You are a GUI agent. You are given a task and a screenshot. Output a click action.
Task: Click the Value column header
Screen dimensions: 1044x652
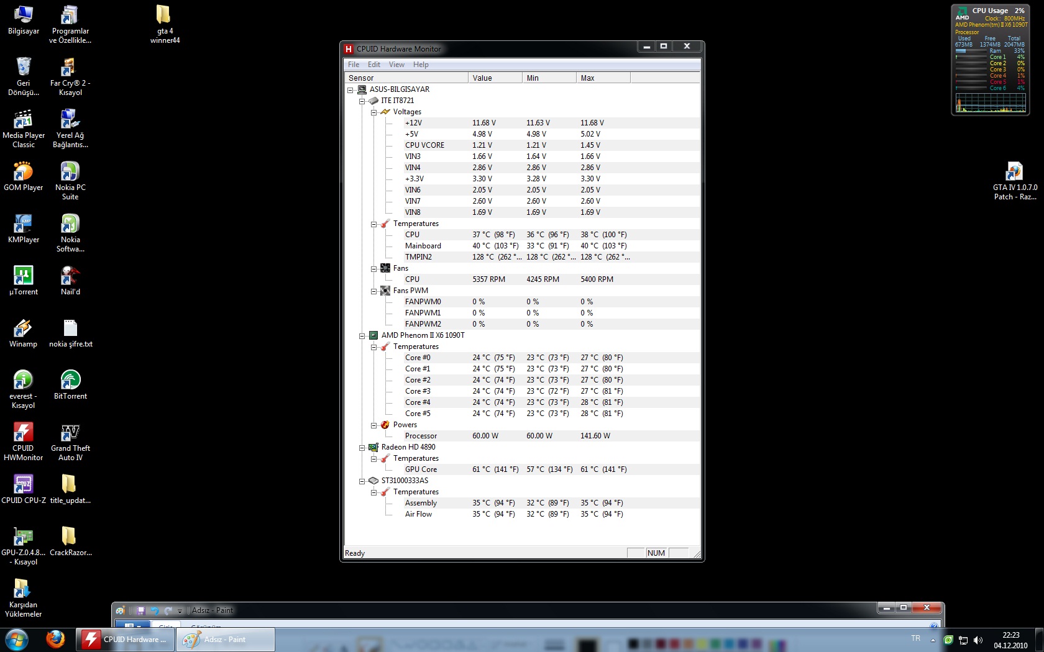495,78
